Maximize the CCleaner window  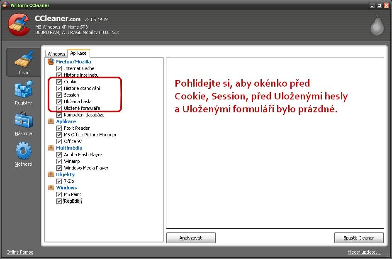coord(379,5)
